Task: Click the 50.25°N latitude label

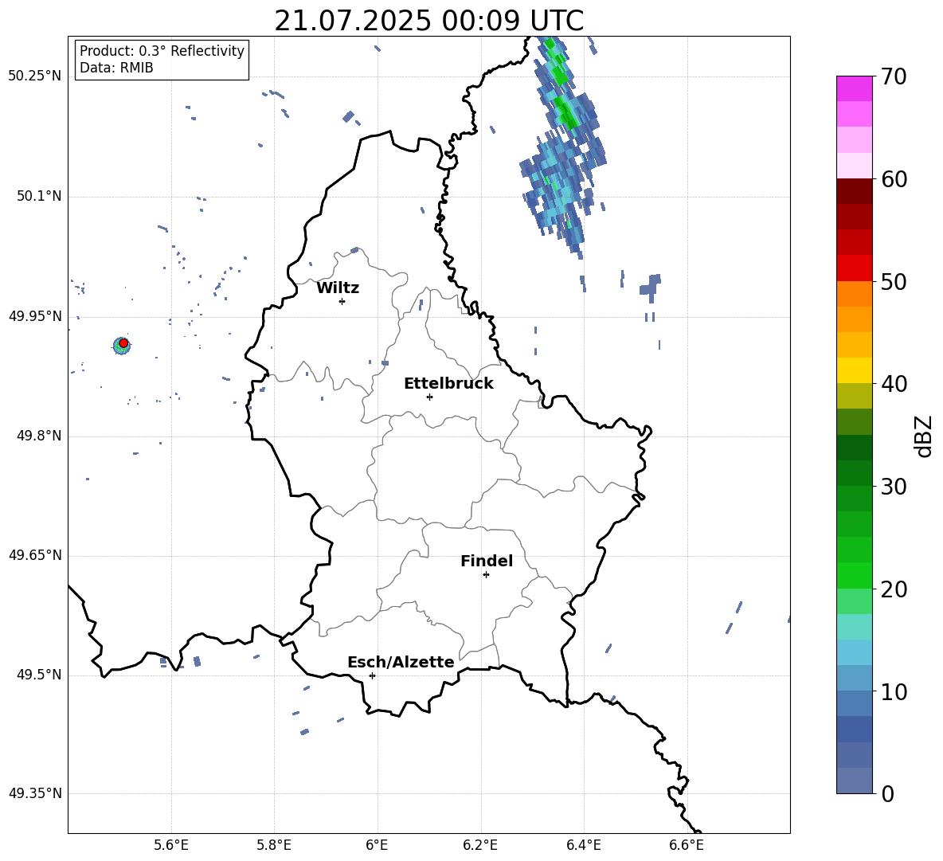Action: click(35, 76)
